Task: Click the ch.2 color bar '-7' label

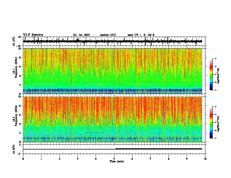Action: click(x=215, y=138)
